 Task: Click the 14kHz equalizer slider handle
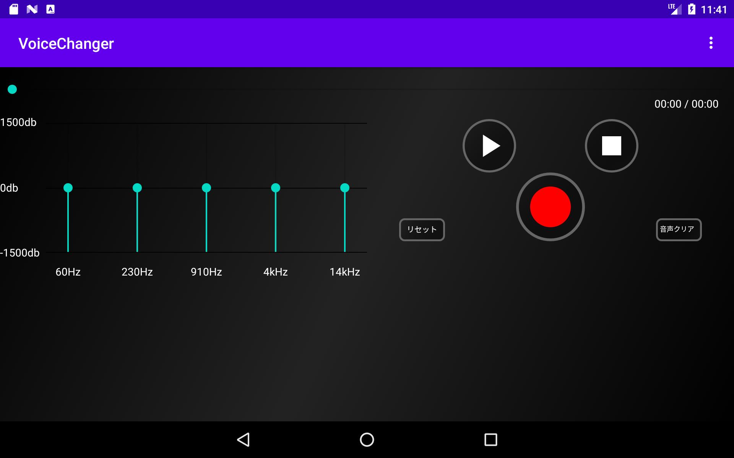(345, 188)
